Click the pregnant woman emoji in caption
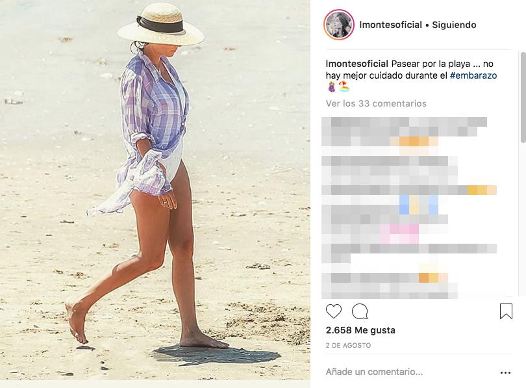The height and width of the screenshot is (388, 526). click(331, 87)
